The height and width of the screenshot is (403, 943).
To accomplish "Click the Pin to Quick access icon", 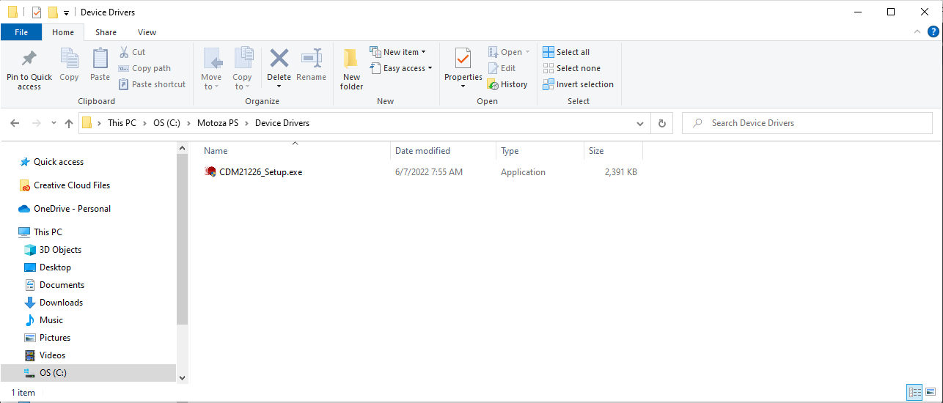I will (29, 59).
